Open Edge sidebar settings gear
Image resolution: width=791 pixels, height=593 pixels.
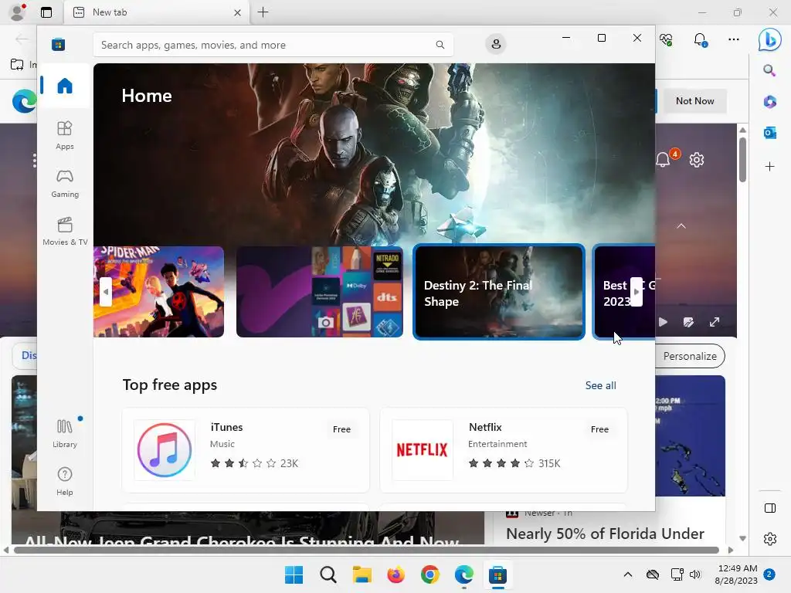point(770,539)
